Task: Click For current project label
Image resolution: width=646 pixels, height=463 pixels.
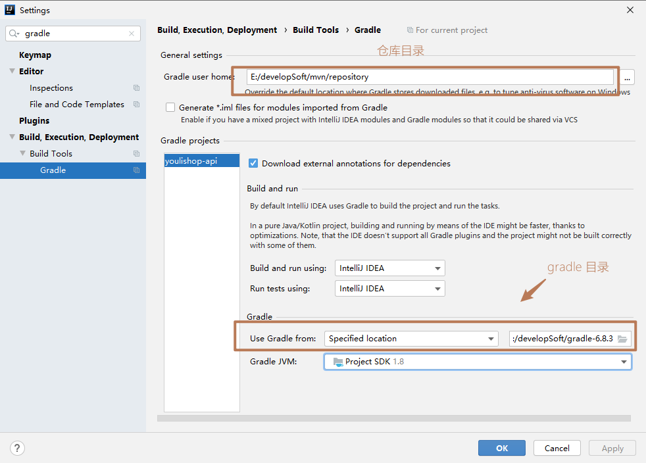Action: pos(447,30)
